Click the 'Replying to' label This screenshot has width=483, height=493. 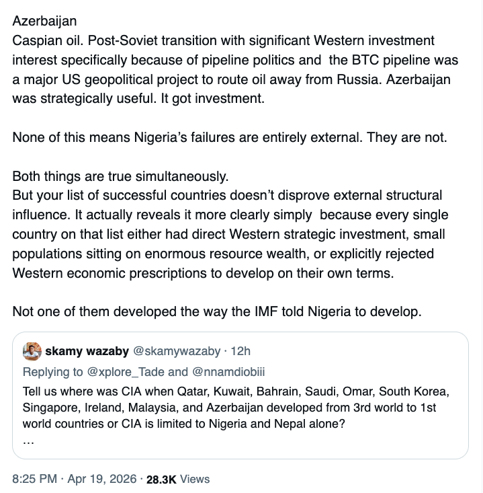pos(51,372)
